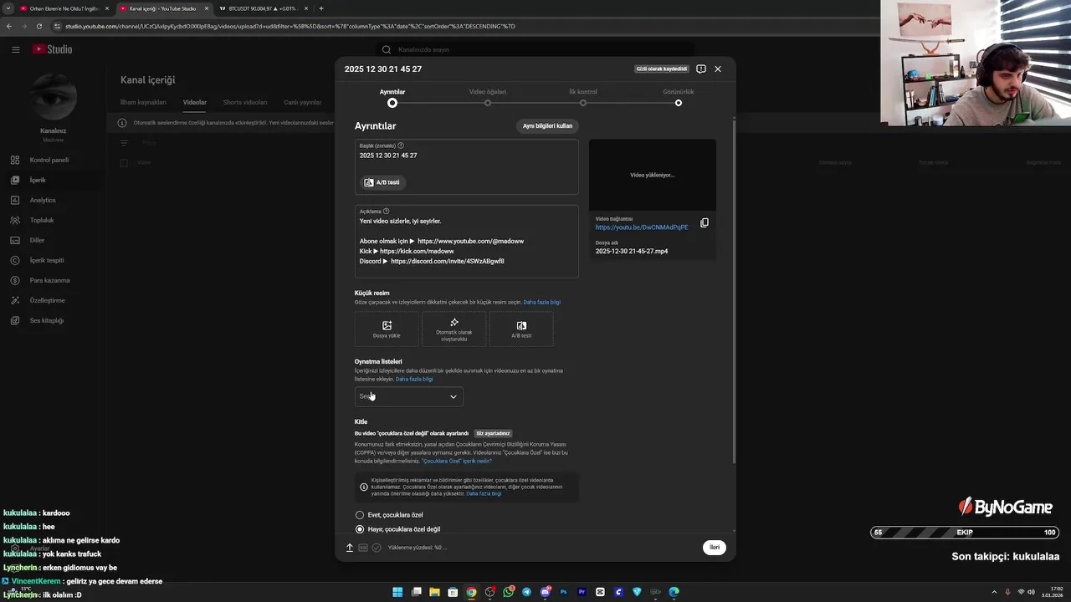Open a new browser tab
Screen dimensions: 1071x602
(321, 8)
